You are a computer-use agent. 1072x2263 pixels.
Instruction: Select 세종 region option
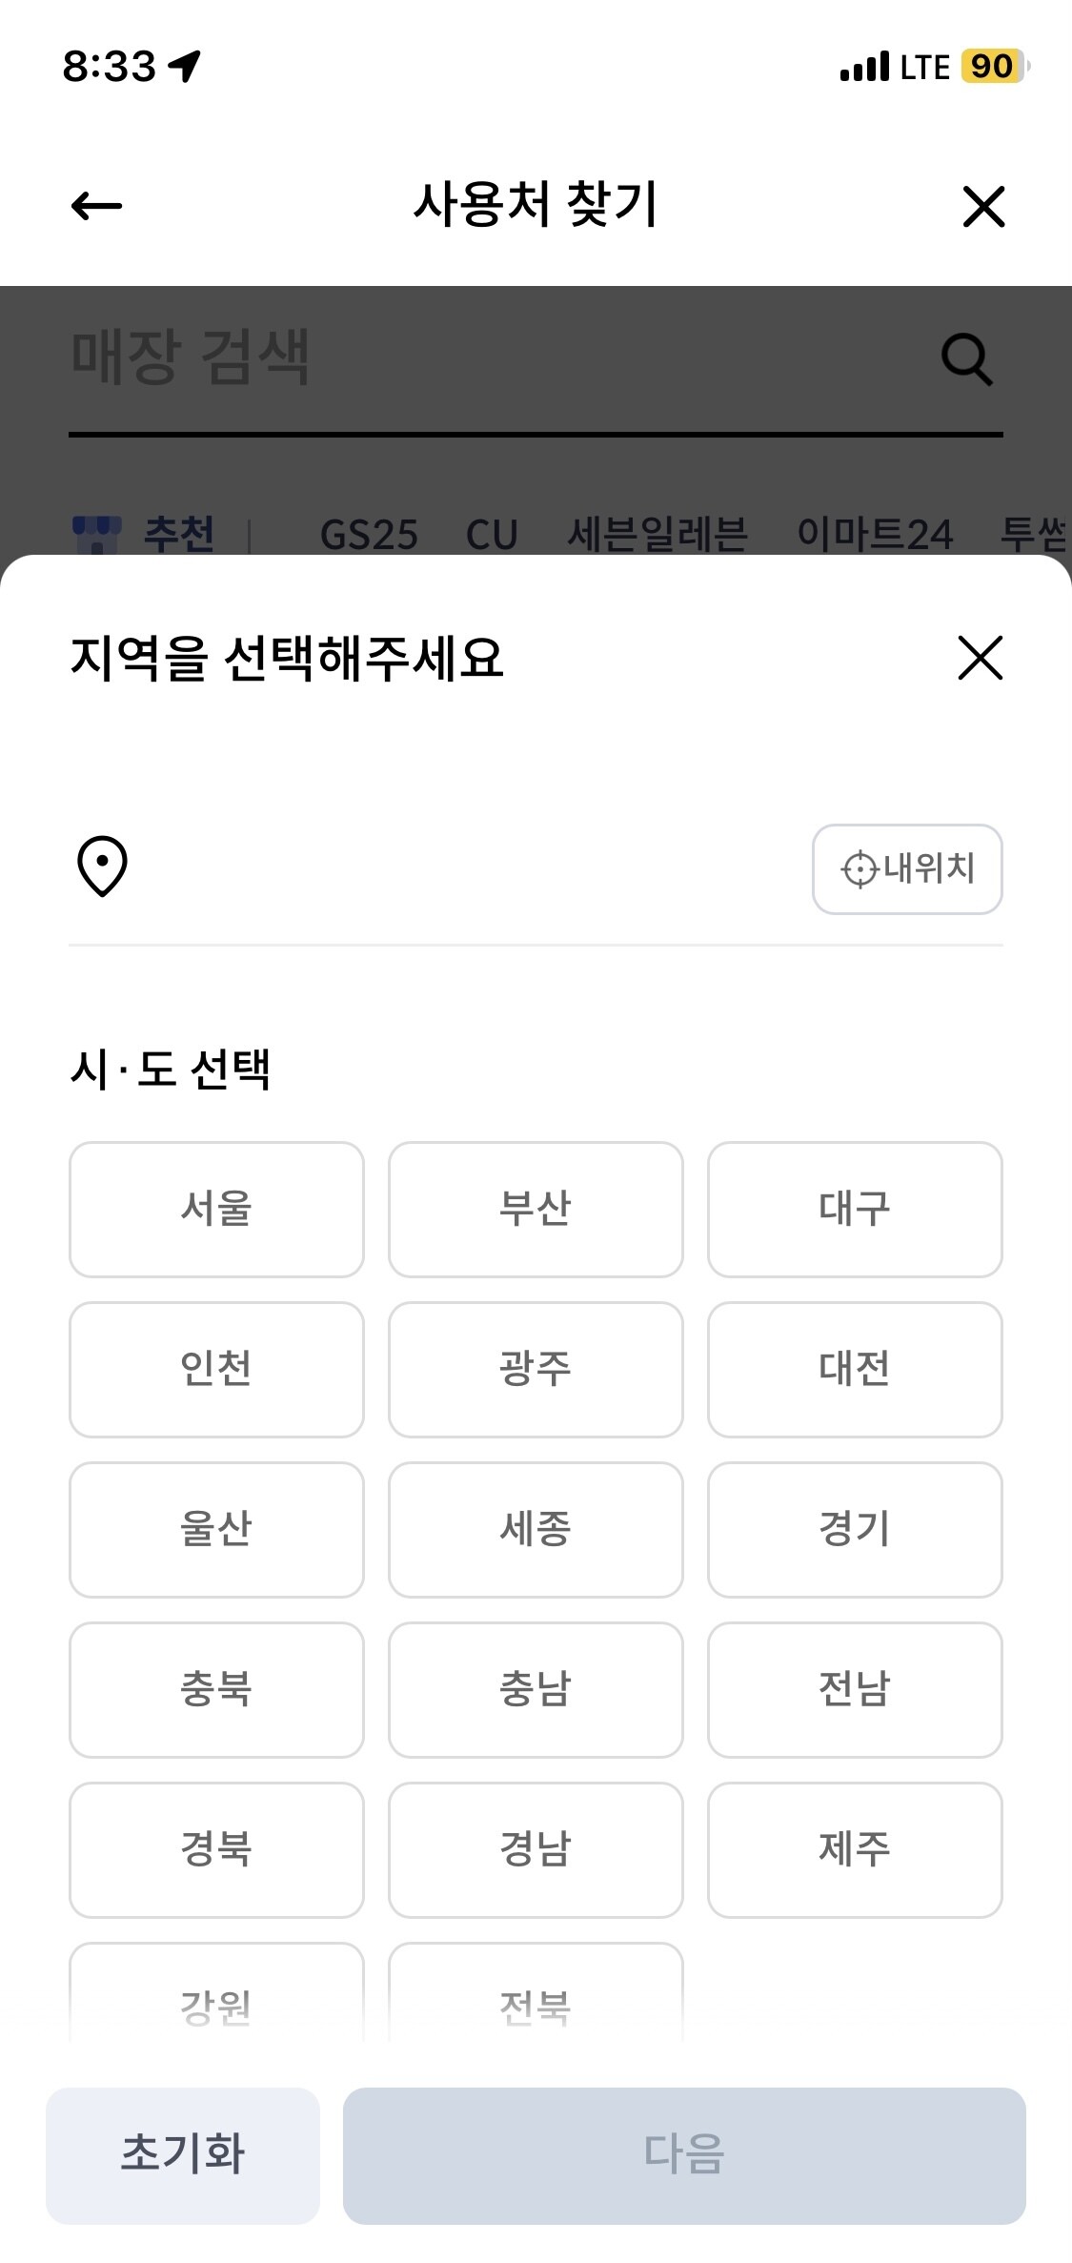click(536, 1529)
